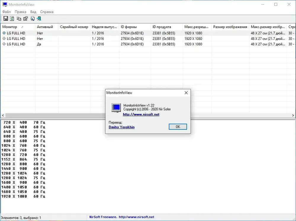Open the http://www.nirsoft.net link in dialog
296x221 pixels.
tap(141, 114)
